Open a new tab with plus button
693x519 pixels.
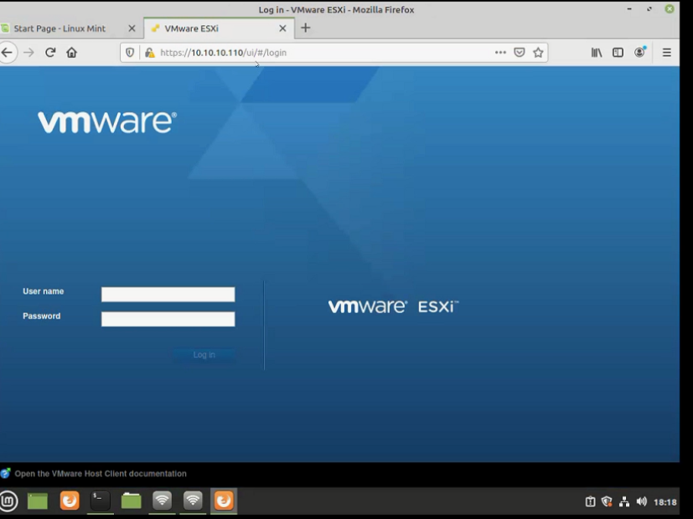[305, 28]
